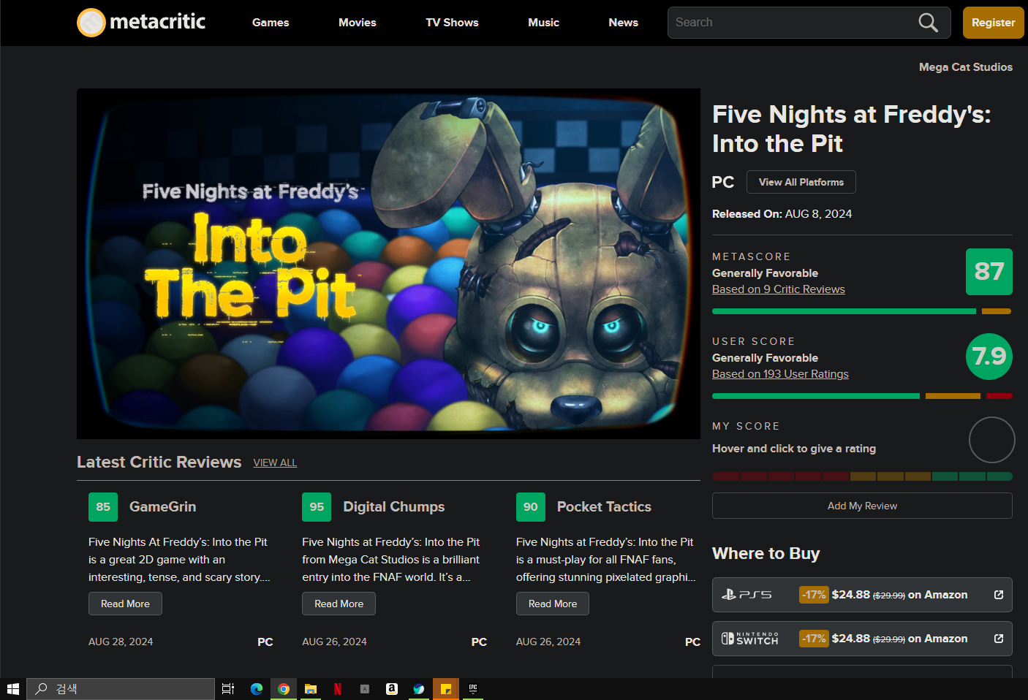Open the Windows Start menu
The width and height of the screenshot is (1028, 700).
pos(12,688)
